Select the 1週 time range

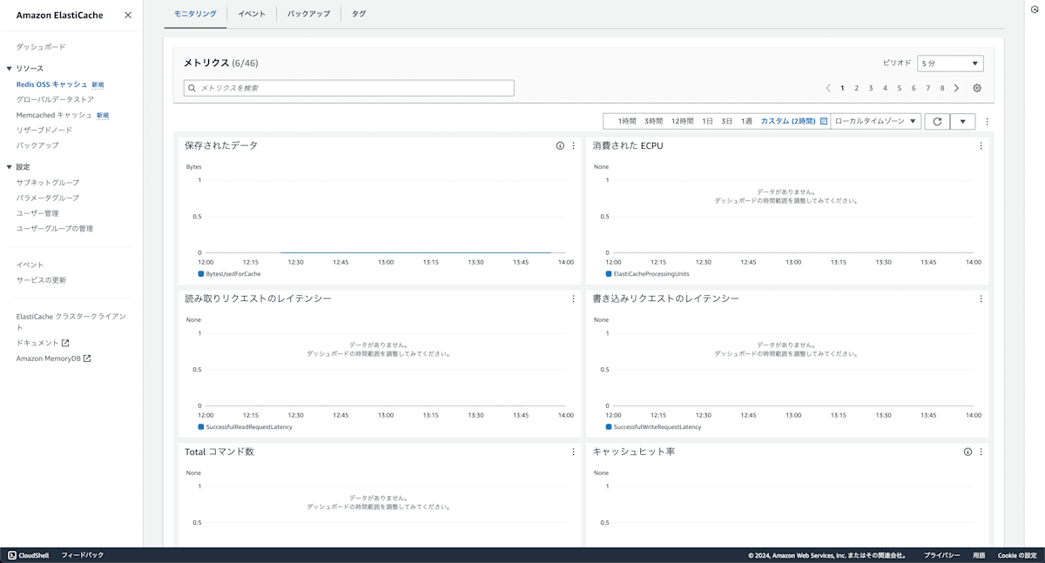pyautogui.click(x=746, y=121)
